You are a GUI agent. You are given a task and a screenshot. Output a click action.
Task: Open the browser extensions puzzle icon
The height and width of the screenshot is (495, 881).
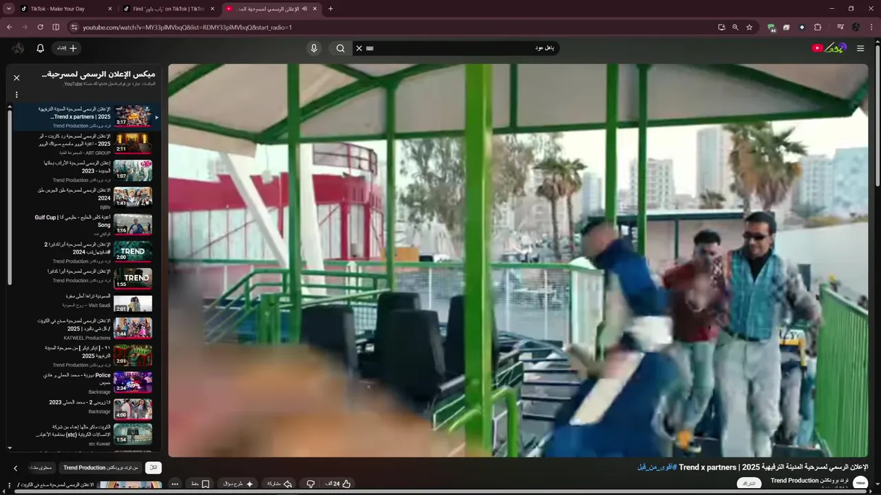click(818, 27)
